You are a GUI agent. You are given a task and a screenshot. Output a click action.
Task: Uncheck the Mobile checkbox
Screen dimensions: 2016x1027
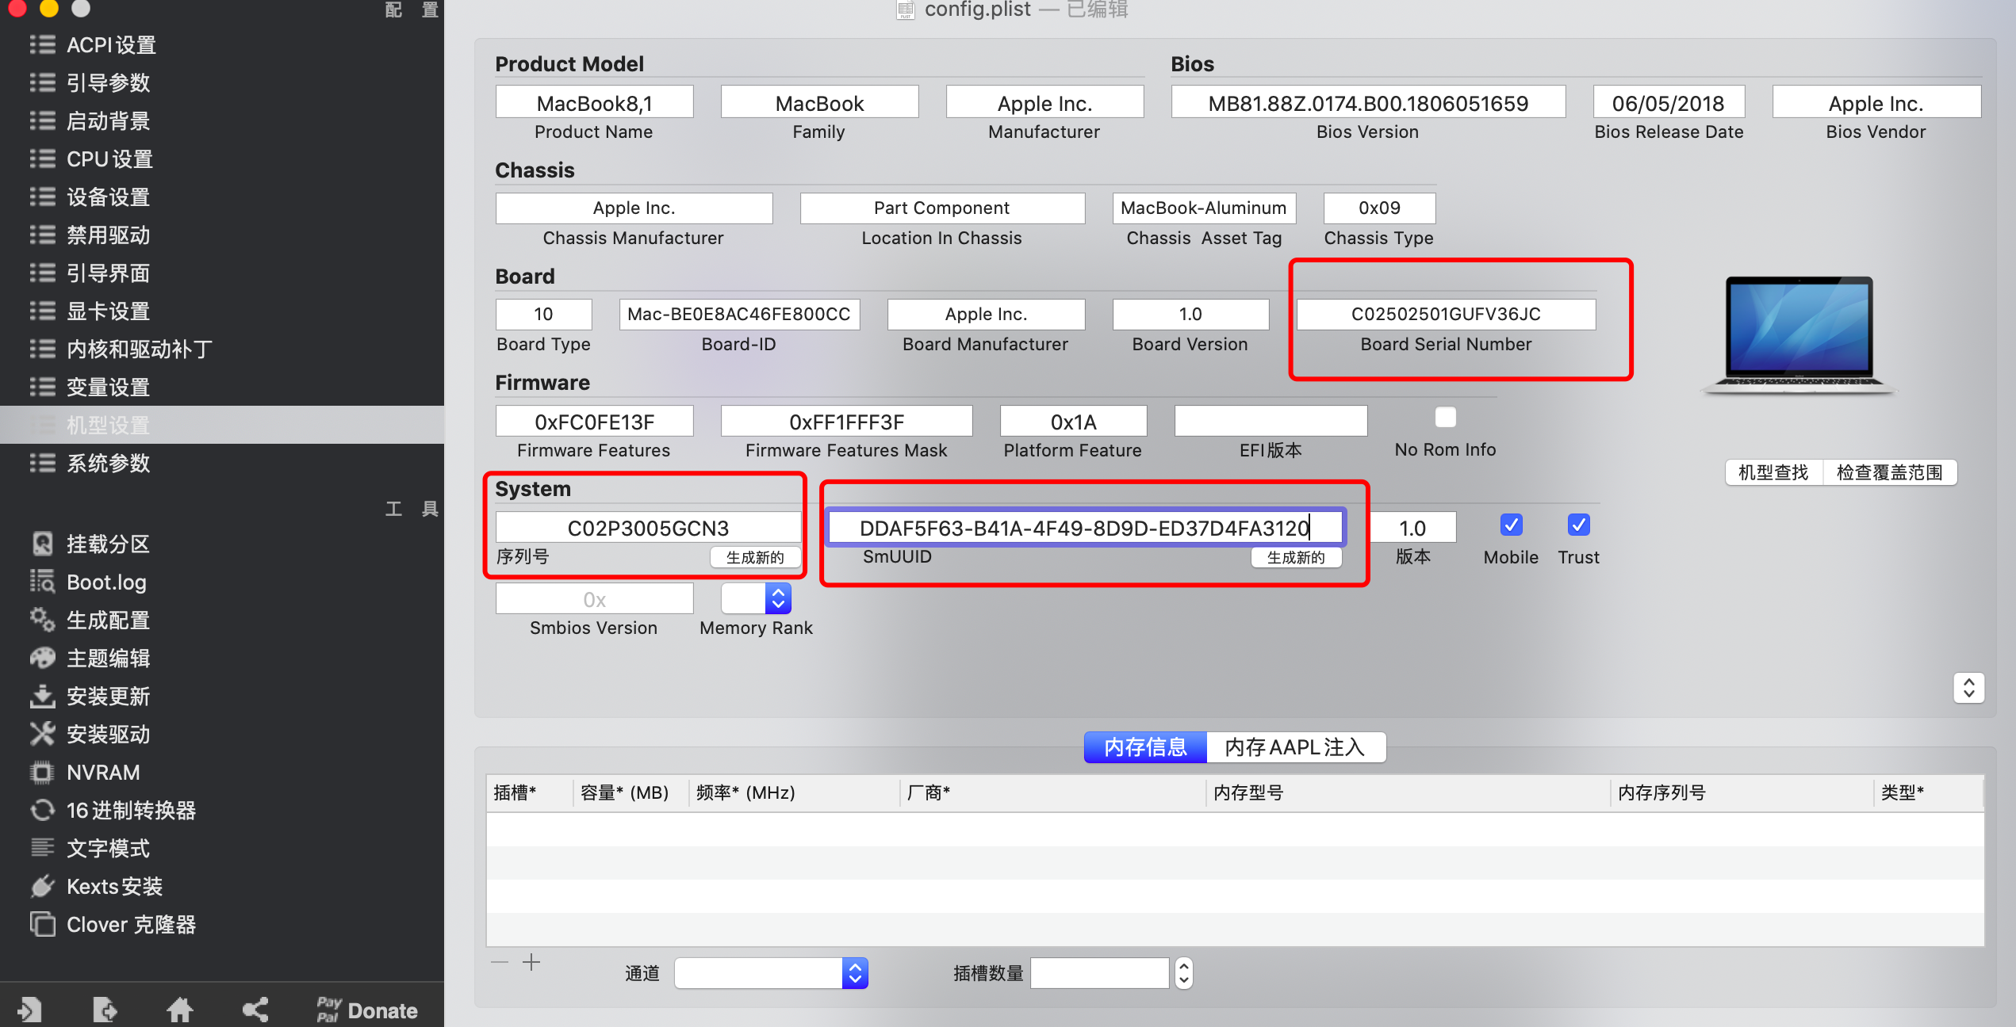click(1511, 525)
